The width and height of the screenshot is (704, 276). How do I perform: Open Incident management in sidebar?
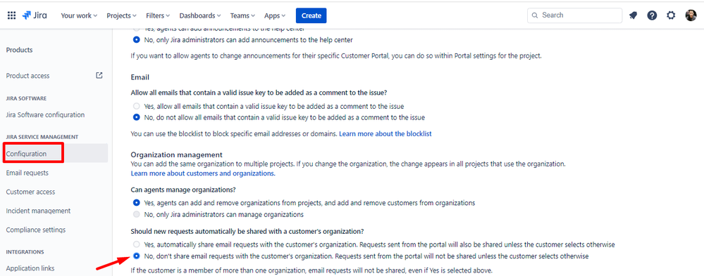[38, 211]
